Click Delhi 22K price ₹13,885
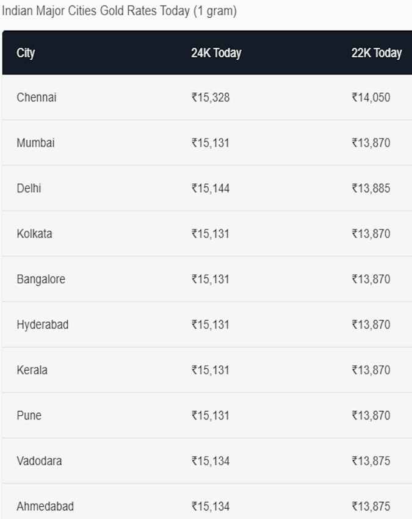412x519 pixels. click(371, 188)
